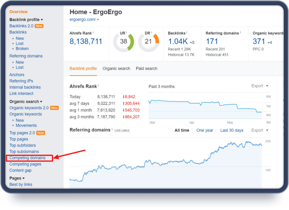Open the Anchors report
The height and width of the screenshot is (210, 289).
coord(17,75)
